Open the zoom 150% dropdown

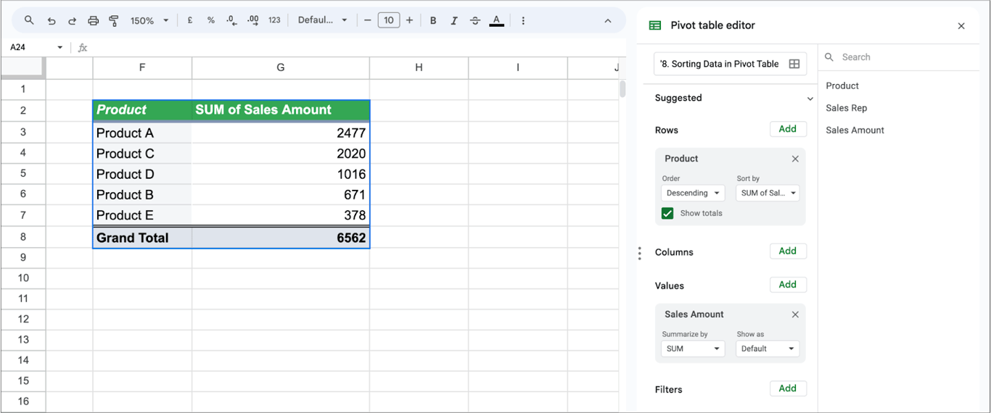[149, 20]
